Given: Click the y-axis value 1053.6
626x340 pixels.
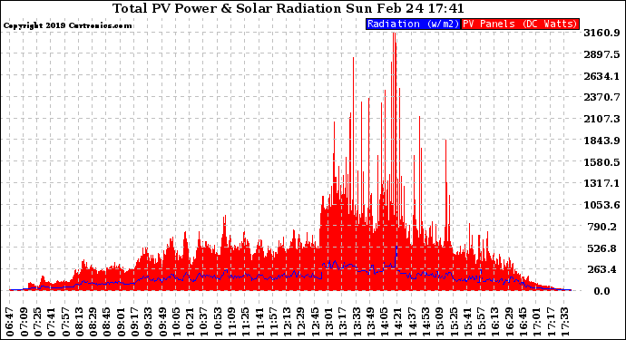Looking at the screenshot, I should click(602, 205).
